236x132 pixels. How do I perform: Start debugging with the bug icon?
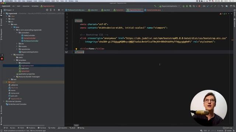187,6
